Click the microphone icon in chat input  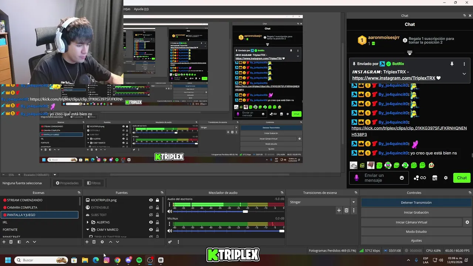point(356,178)
